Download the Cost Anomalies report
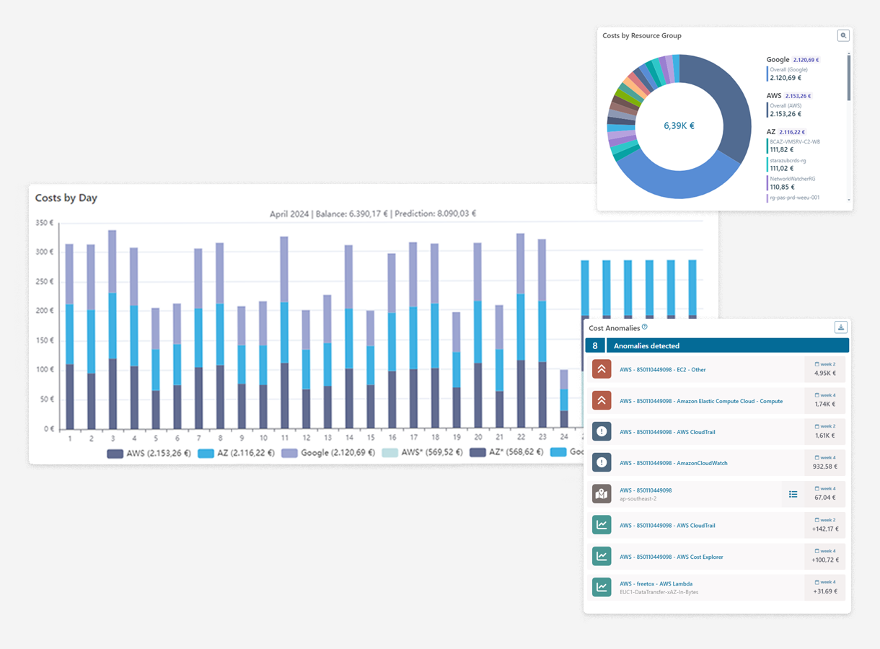Image resolution: width=880 pixels, height=649 pixels. click(x=840, y=327)
